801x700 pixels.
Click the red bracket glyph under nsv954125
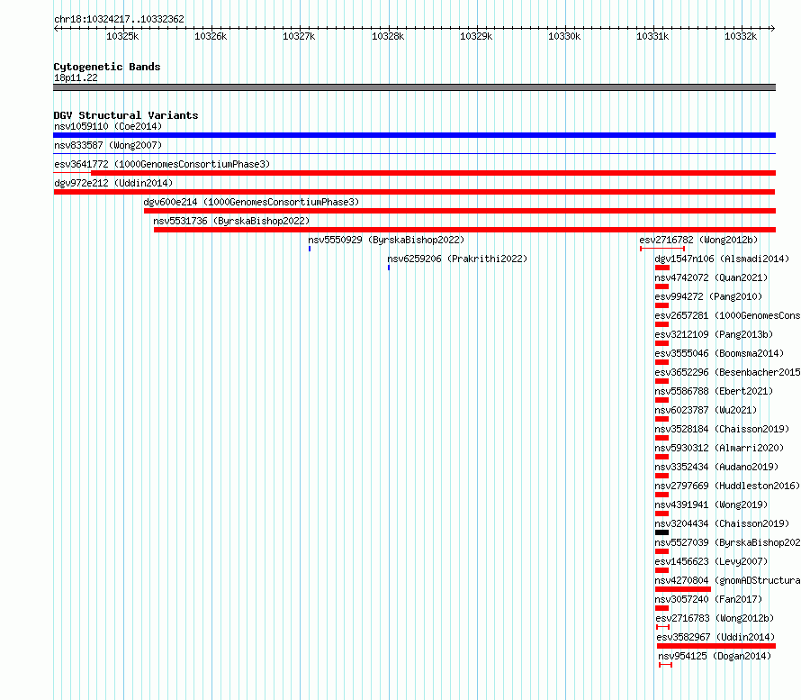(x=665, y=665)
